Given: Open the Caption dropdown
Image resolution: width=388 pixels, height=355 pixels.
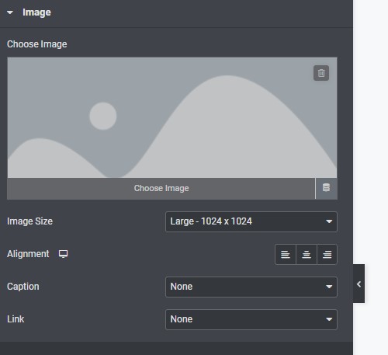Looking at the screenshot, I should click(x=251, y=287).
